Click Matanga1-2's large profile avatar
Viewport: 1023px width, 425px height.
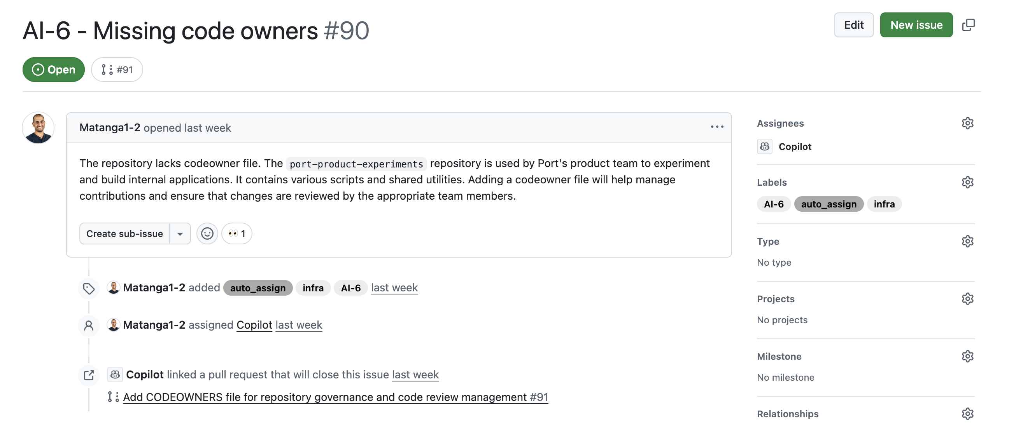point(38,128)
